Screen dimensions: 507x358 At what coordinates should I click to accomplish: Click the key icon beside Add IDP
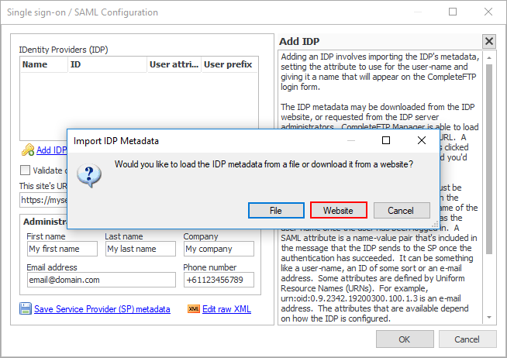[x=27, y=150]
